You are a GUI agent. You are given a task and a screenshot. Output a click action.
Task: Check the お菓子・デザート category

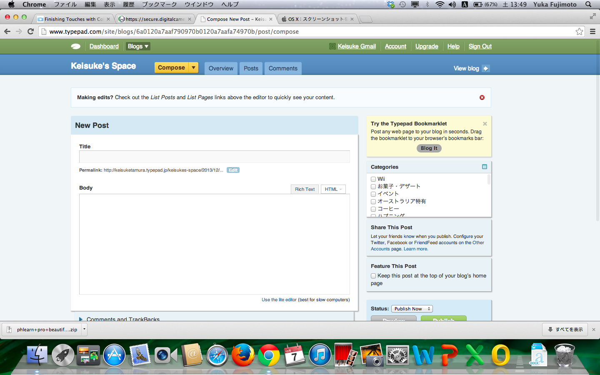(373, 187)
